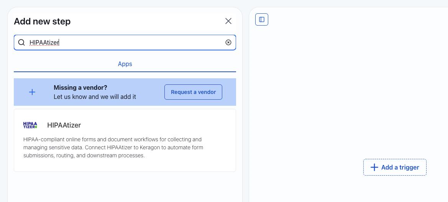Click the plus icon in Missing a vendor banner

pos(32,92)
